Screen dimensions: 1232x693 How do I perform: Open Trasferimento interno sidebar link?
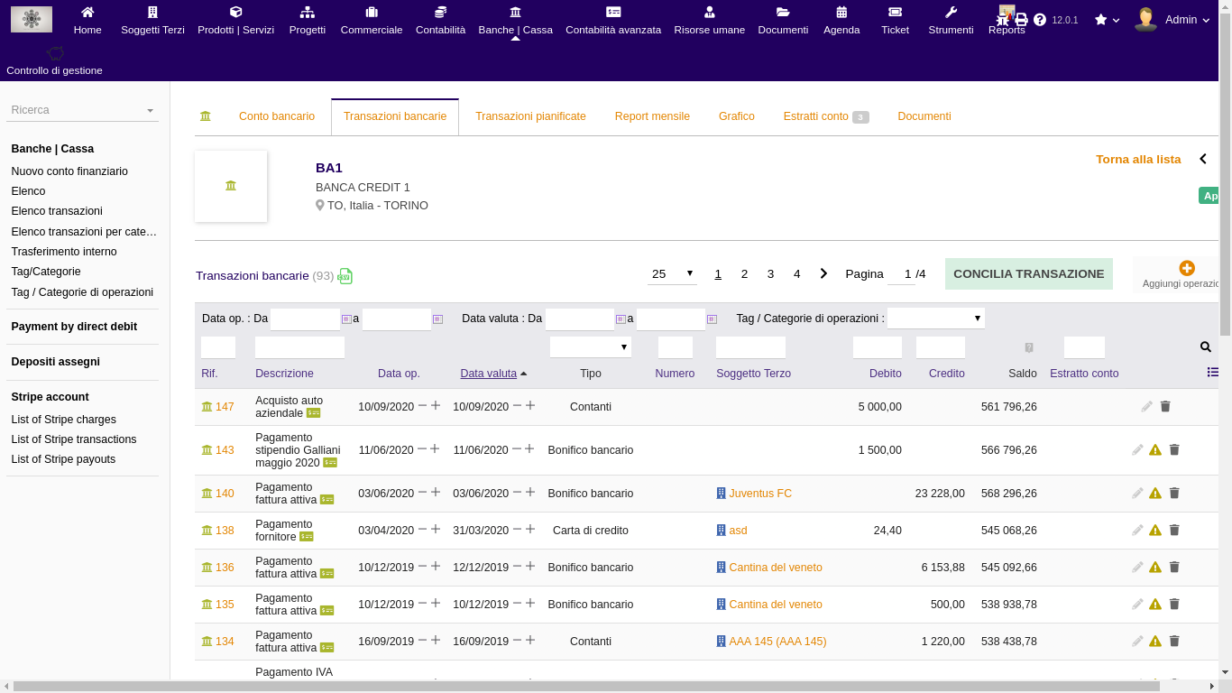coord(64,252)
